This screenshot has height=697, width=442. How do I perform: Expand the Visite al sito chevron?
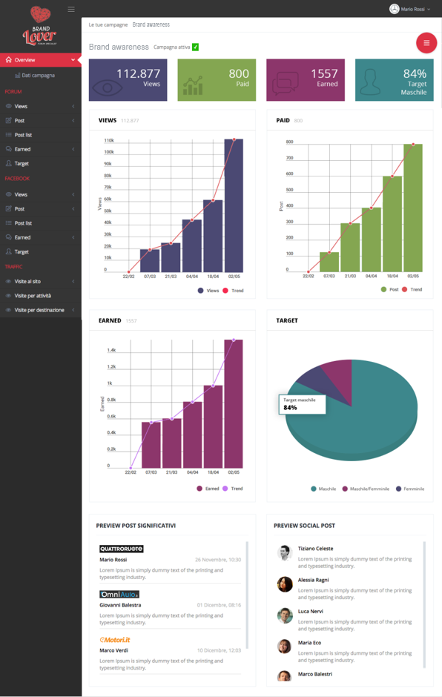tap(73, 281)
